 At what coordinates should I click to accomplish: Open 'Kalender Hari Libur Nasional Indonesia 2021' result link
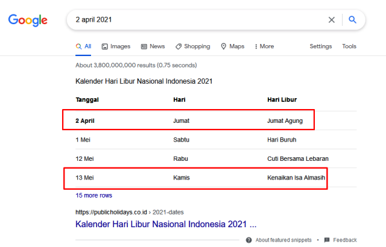tap(166, 224)
